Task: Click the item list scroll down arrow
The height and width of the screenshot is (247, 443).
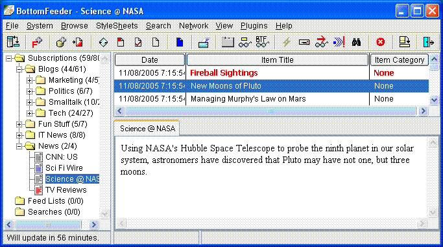Action: (x=434, y=100)
